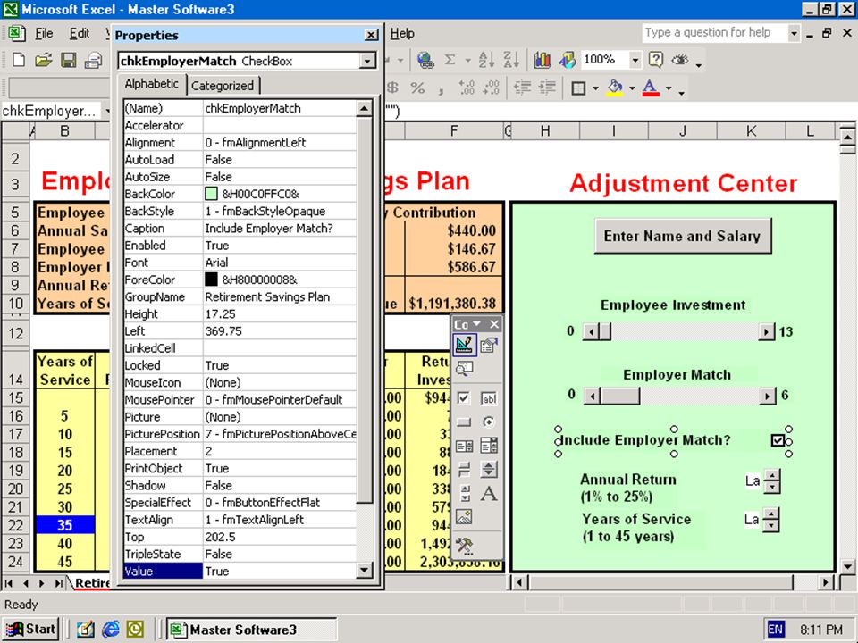Click the Annual Return spinner up arrow
Viewport: 858px width, 643px height.
[x=771, y=475]
